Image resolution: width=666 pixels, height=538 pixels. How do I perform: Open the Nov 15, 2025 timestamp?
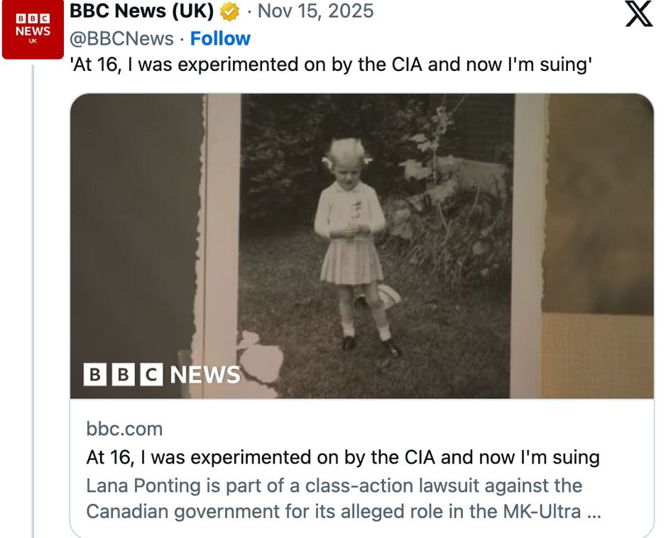[x=315, y=11]
